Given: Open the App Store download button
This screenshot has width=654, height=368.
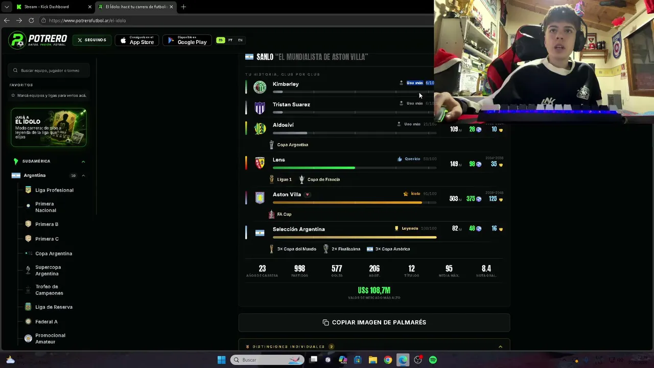Looking at the screenshot, I should pyautogui.click(x=137, y=40).
